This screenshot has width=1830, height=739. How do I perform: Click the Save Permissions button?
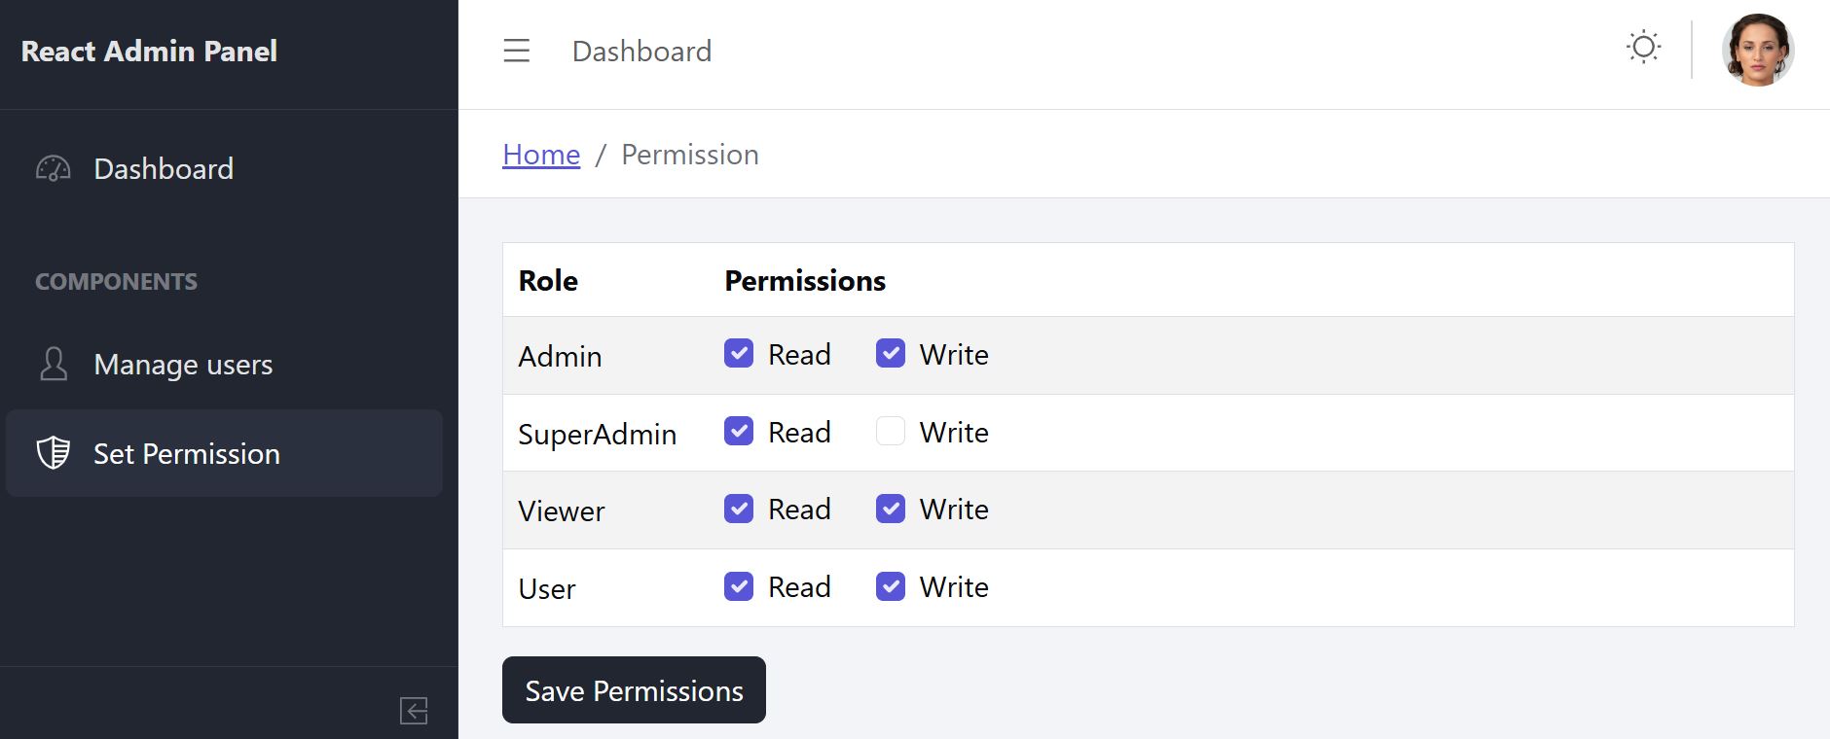pyautogui.click(x=633, y=690)
